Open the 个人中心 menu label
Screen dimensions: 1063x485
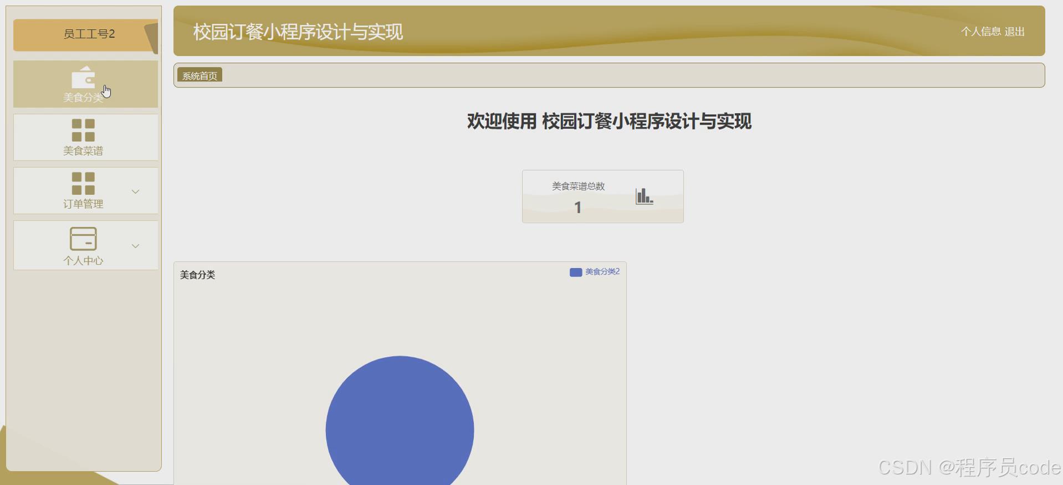click(x=83, y=260)
